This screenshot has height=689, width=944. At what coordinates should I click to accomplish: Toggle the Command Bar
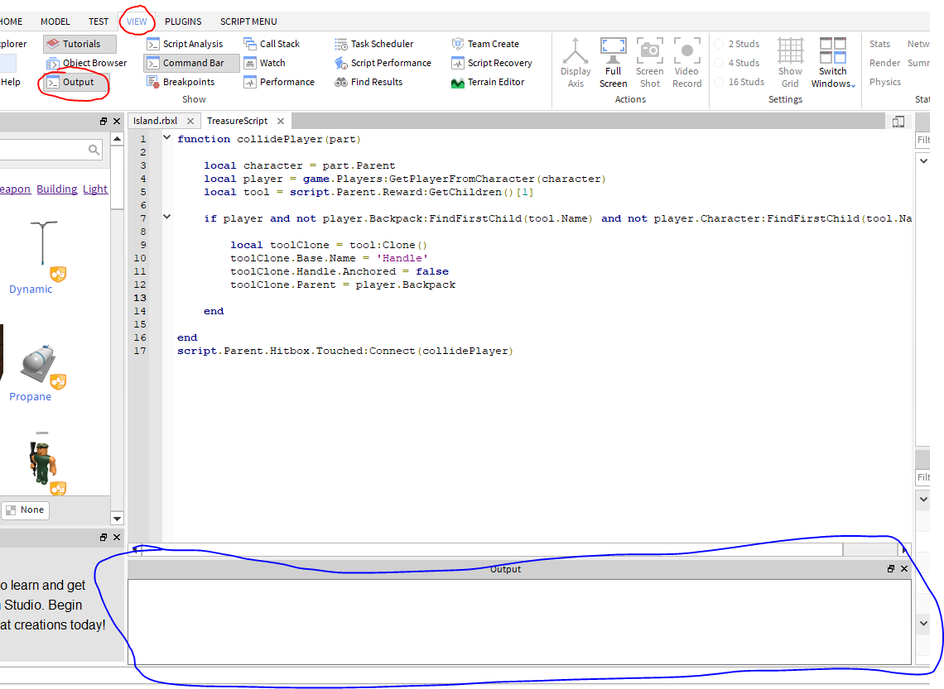click(x=191, y=63)
